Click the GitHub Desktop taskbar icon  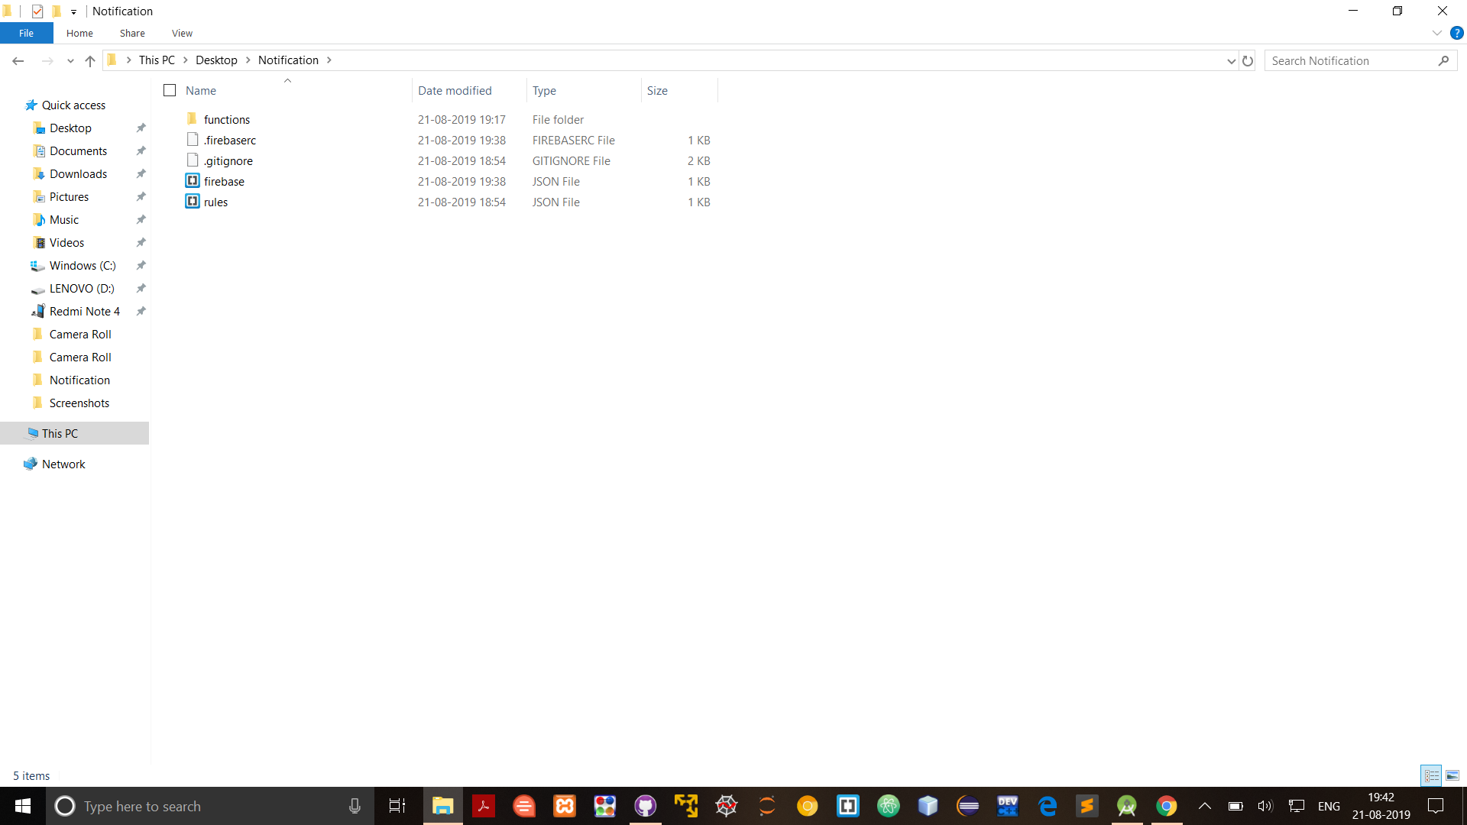645,806
